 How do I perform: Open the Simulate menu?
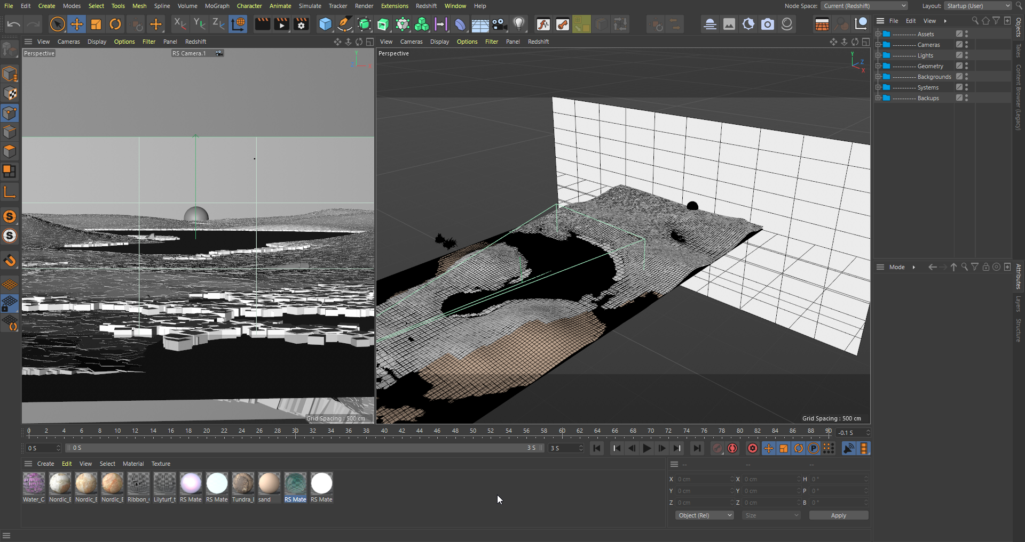310,6
